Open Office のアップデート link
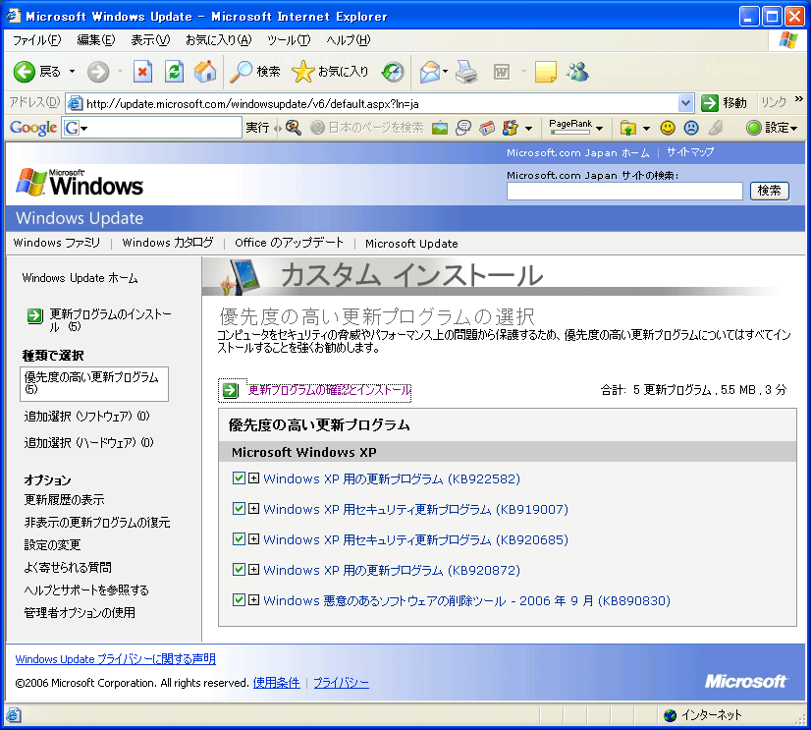This screenshot has height=730, width=811. coord(289,243)
